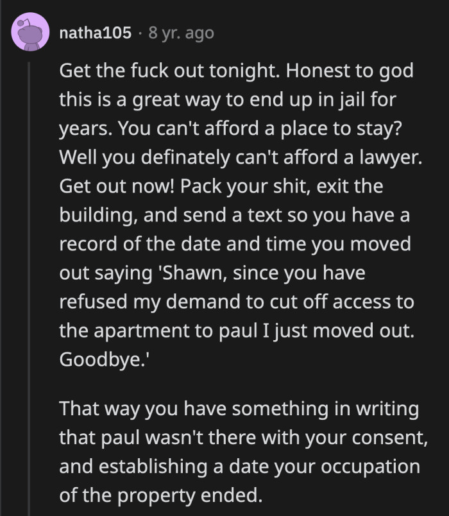
Task: Open the natha105 username profile link
Action: coord(95,32)
